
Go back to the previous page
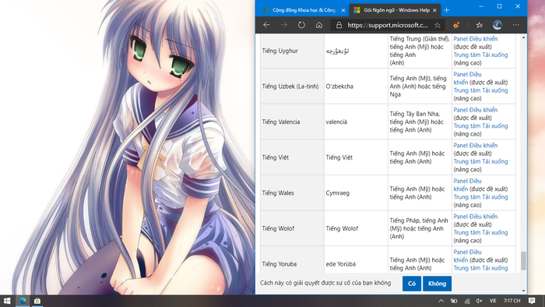(266, 25)
